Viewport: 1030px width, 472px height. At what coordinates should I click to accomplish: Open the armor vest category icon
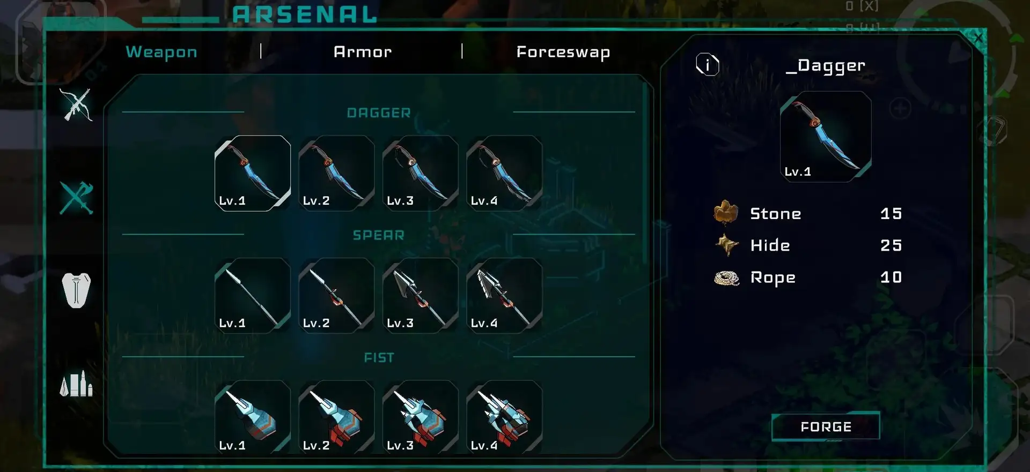[76, 290]
